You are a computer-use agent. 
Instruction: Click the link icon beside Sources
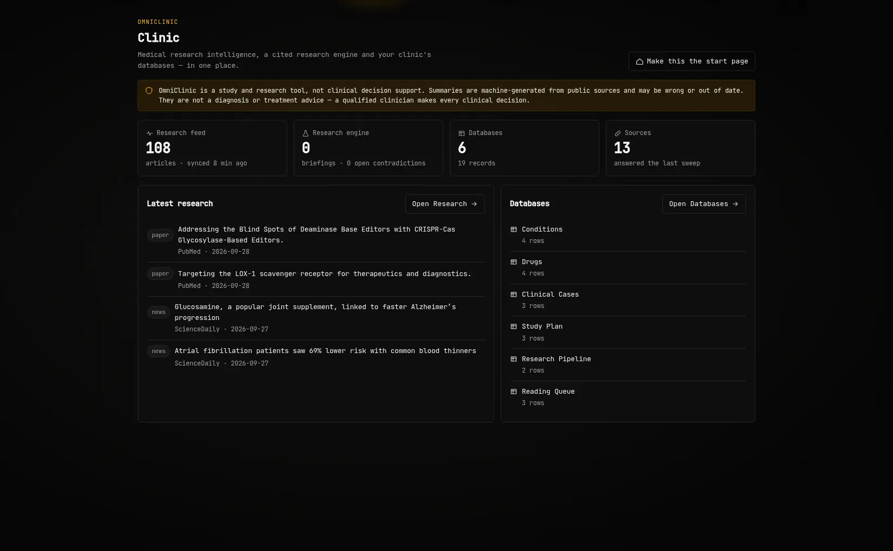click(x=618, y=133)
